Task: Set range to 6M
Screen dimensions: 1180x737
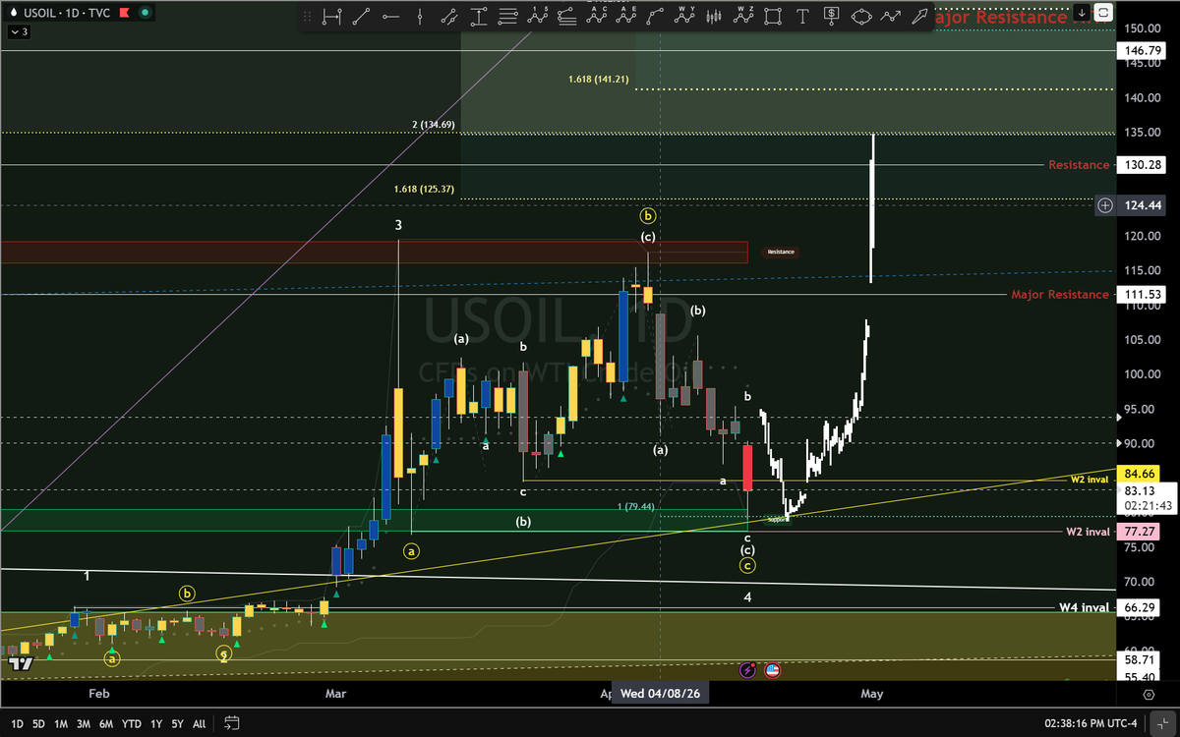Action: point(106,724)
